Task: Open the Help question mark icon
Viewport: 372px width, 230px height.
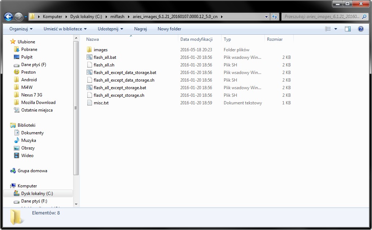Action: point(360,29)
